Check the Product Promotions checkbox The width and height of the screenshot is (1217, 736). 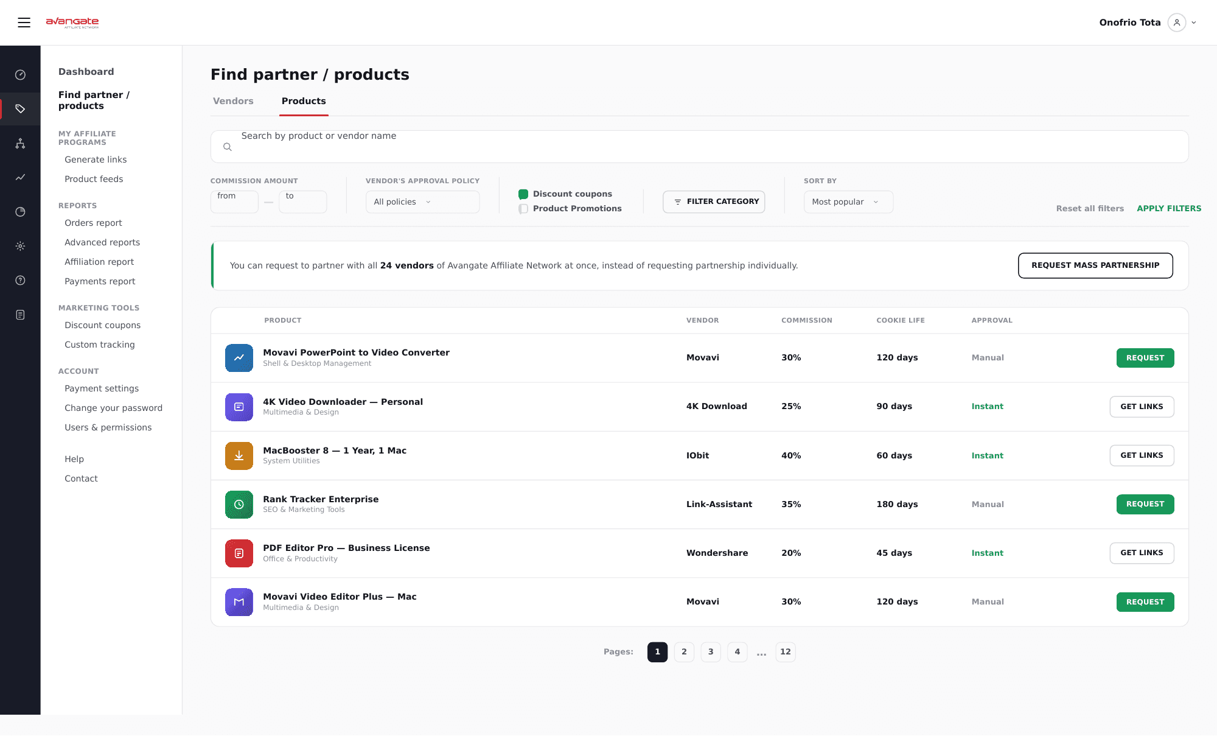tap(523, 209)
